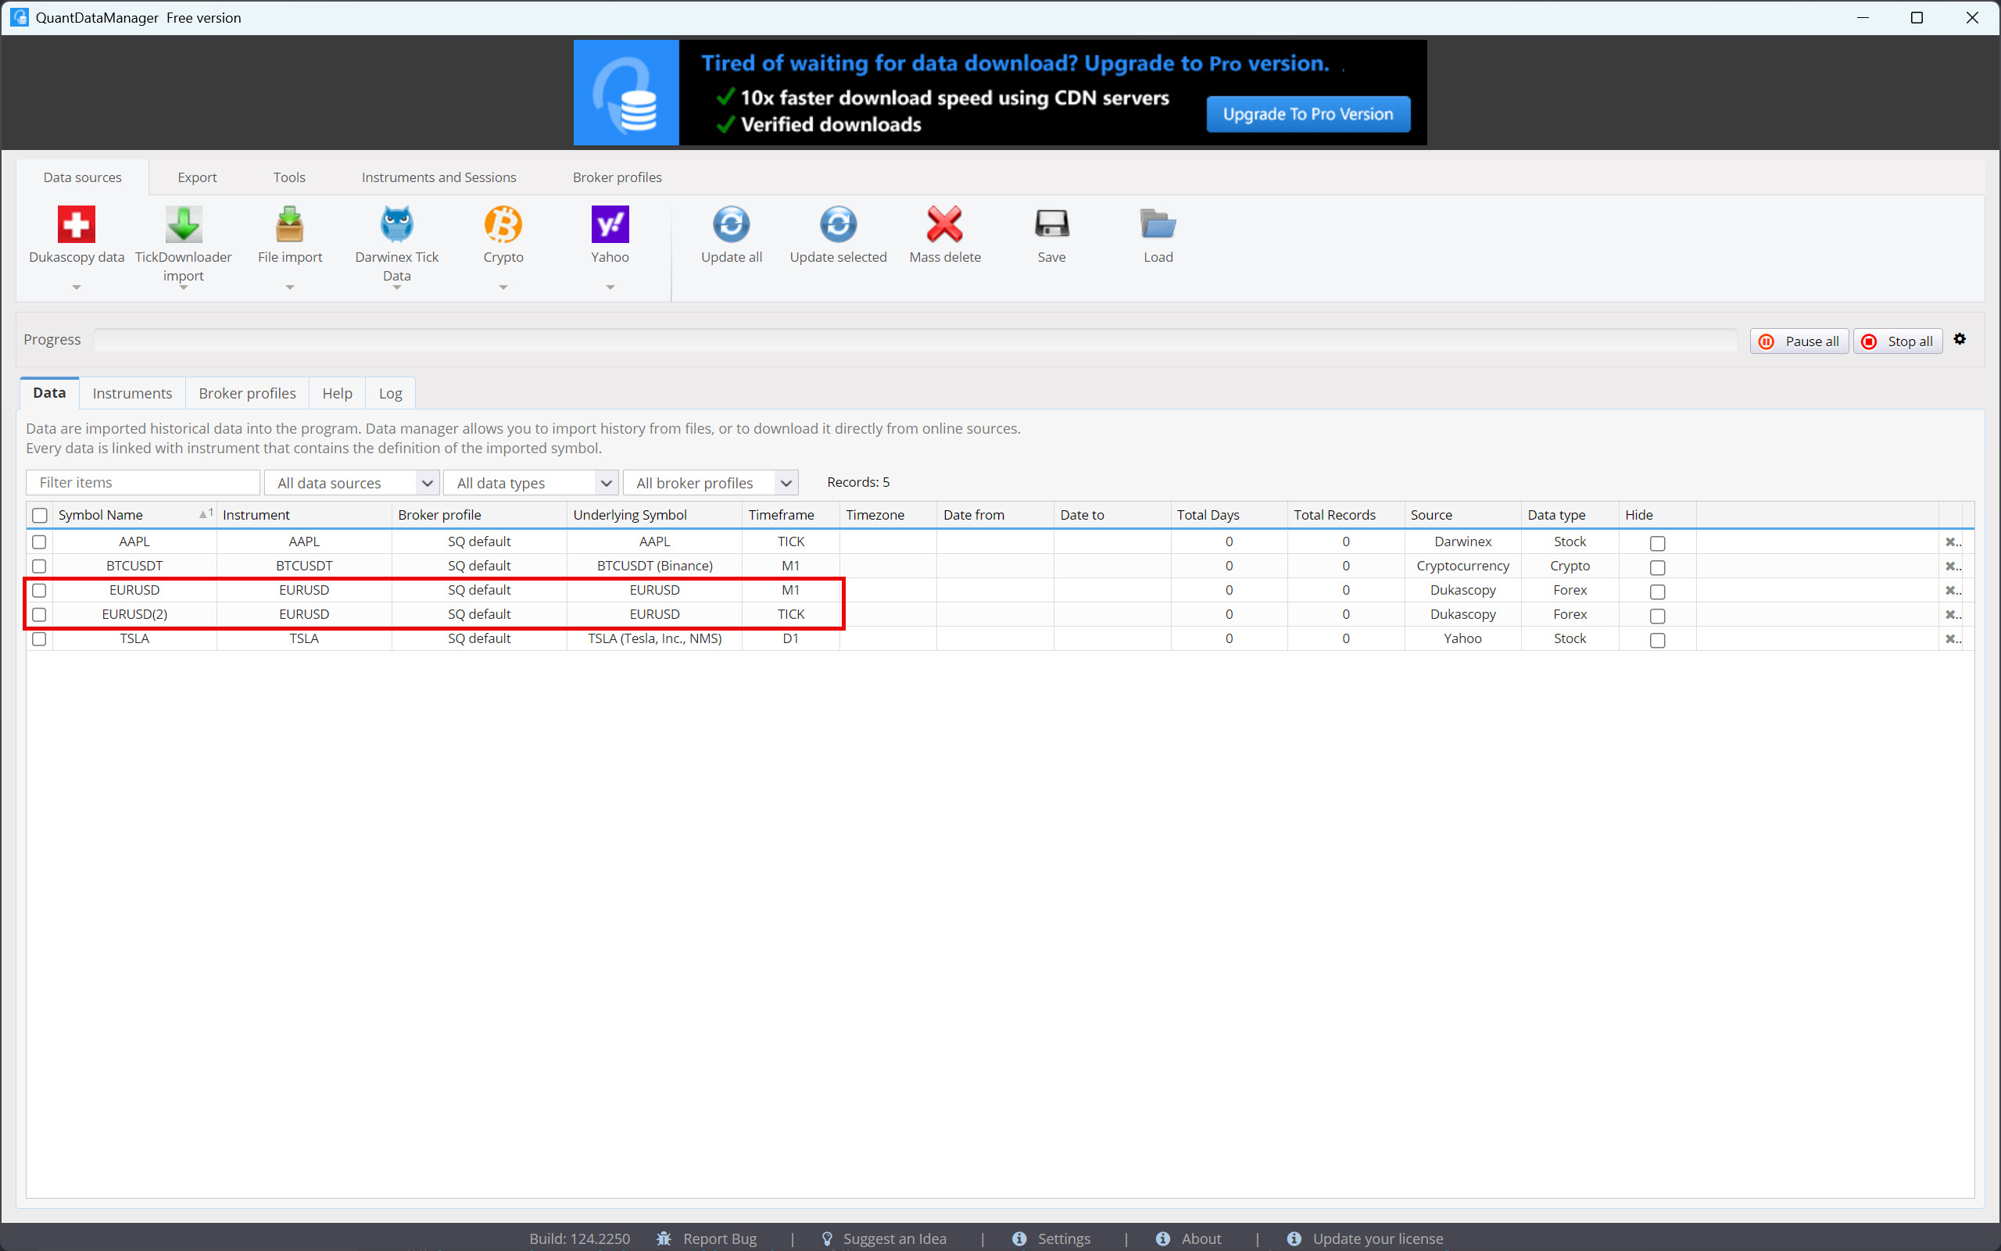Viewport: 2001px width, 1251px height.
Task: Select the Crypto data source icon
Action: (x=503, y=225)
